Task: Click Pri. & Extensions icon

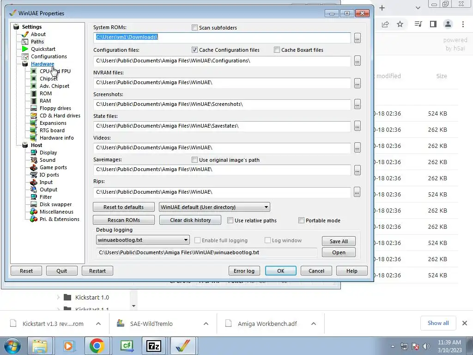Action: (34, 219)
